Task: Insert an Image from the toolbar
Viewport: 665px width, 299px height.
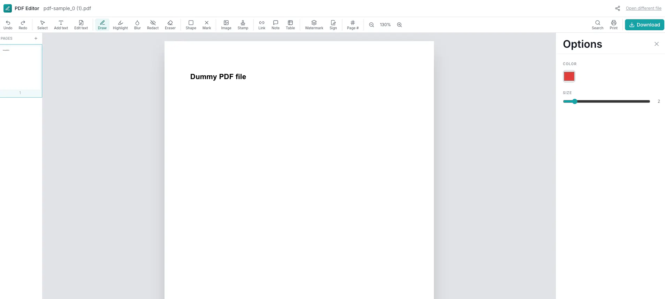Action: (x=226, y=25)
